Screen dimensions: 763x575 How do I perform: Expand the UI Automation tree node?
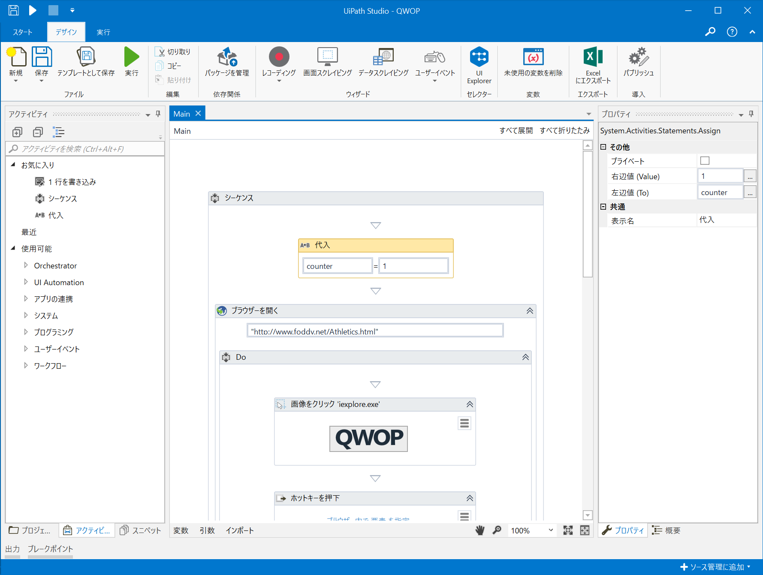(x=26, y=282)
